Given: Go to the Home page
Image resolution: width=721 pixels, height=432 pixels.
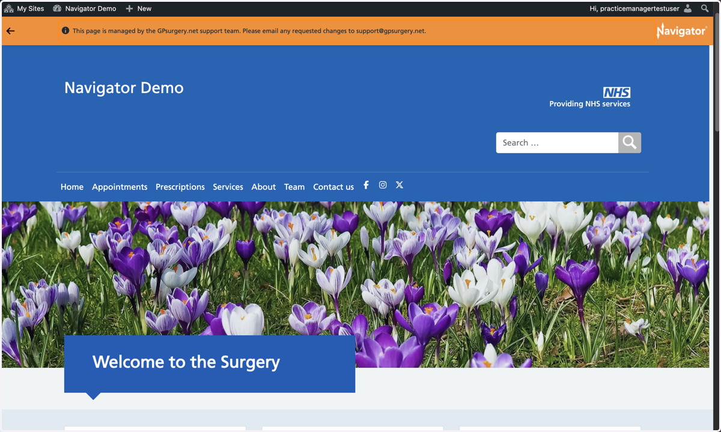Looking at the screenshot, I should pos(72,187).
